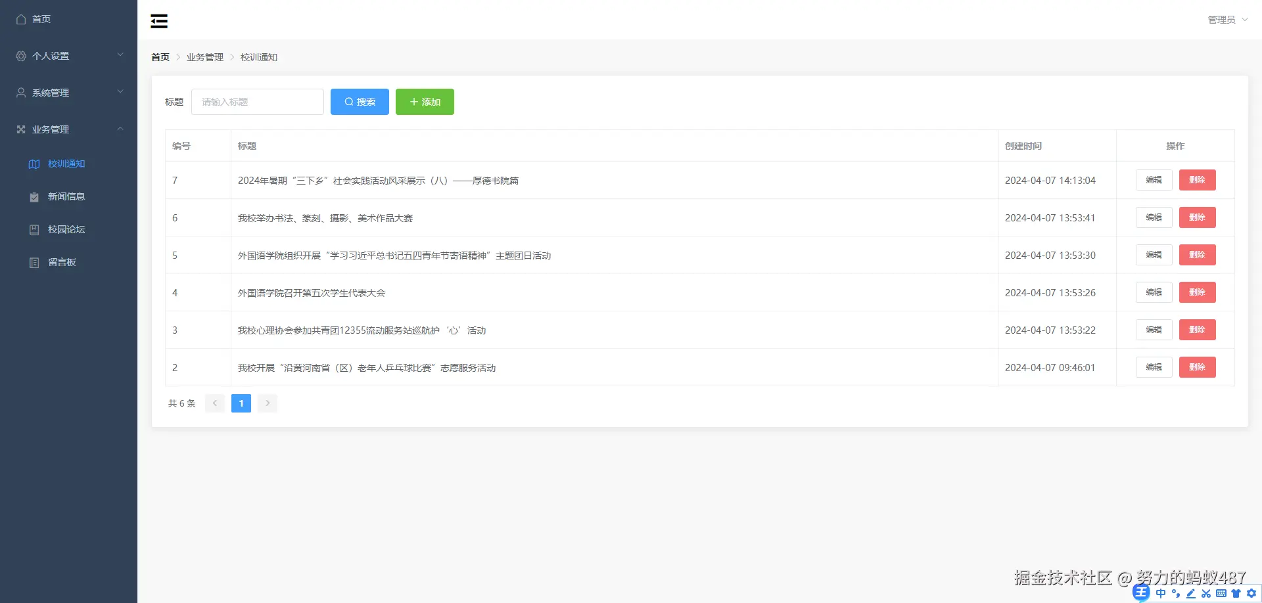Expand the 个人设置 menu chevron
The height and width of the screenshot is (603, 1262).
pyautogui.click(x=120, y=55)
